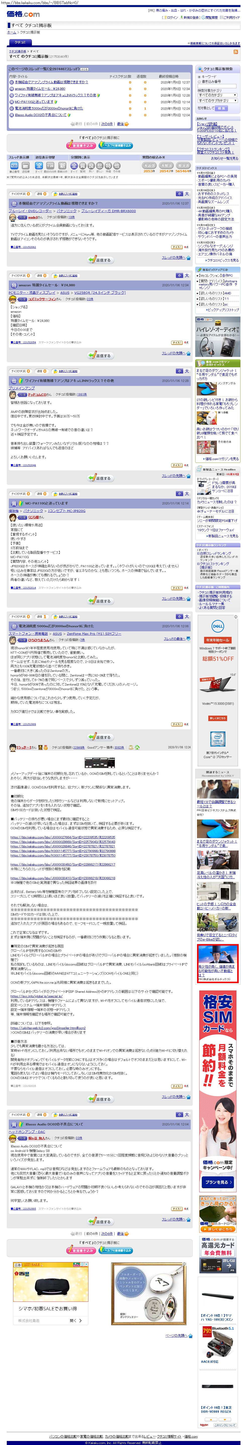Select the キーワード search radio button

click(x=200, y=77)
